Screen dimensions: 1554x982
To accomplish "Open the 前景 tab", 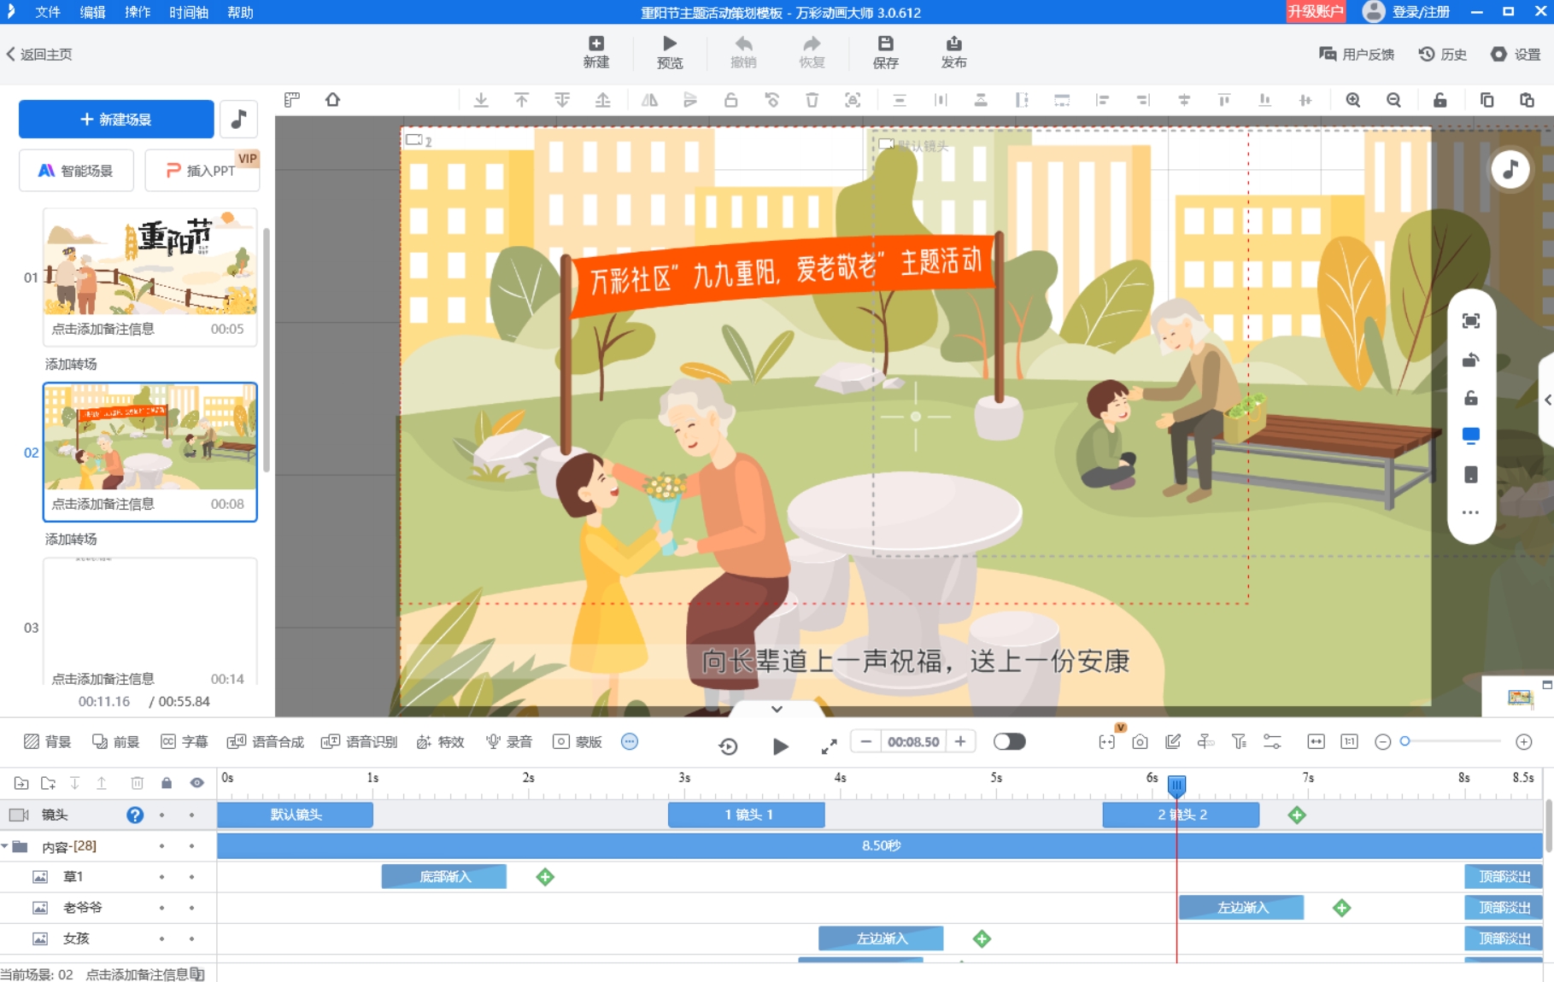I will (116, 741).
